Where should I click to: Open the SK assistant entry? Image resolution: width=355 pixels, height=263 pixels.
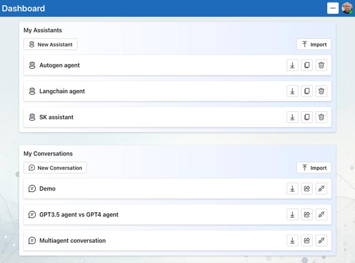[x=177, y=117]
